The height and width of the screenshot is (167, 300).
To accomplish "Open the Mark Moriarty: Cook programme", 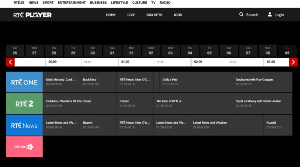I will [x=61, y=82].
